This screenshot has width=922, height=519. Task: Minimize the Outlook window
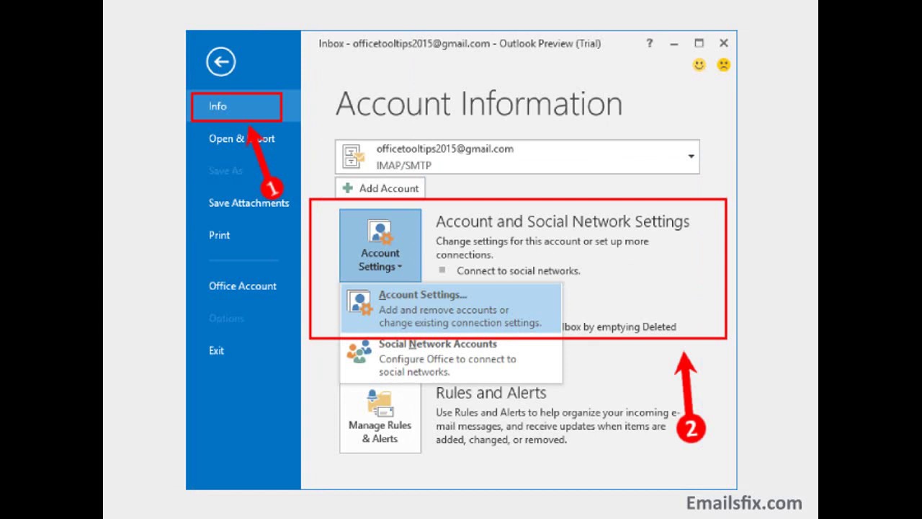673,44
